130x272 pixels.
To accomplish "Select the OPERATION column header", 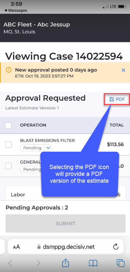I will (33, 125).
